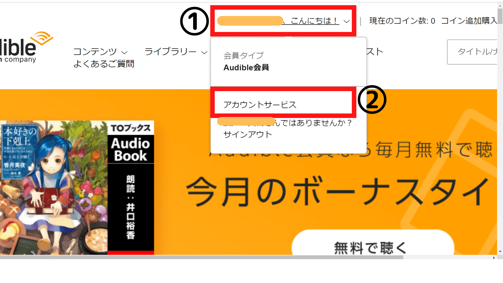Click サインアウト in account menu
503x283 pixels.
click(x=248, y=134)
